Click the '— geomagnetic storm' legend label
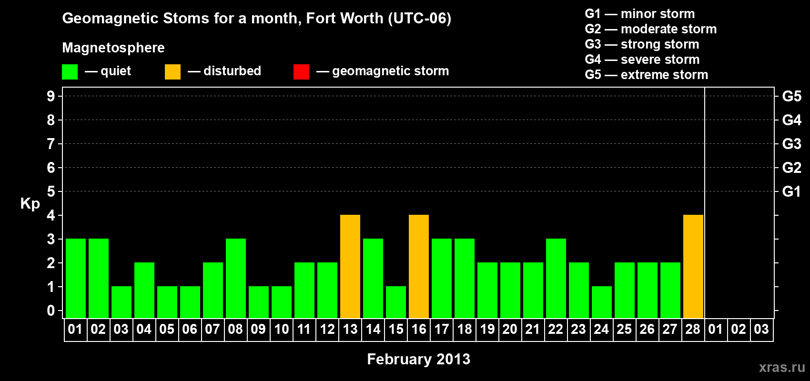The height and width of the screenshot is (381, 810). click(383, 71)
